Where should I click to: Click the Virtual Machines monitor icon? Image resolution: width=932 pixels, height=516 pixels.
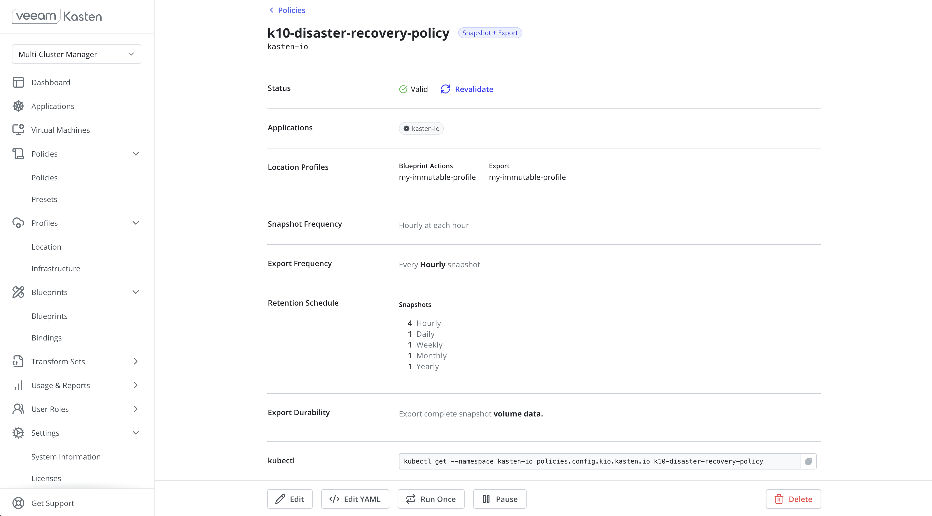click(18, 130)
